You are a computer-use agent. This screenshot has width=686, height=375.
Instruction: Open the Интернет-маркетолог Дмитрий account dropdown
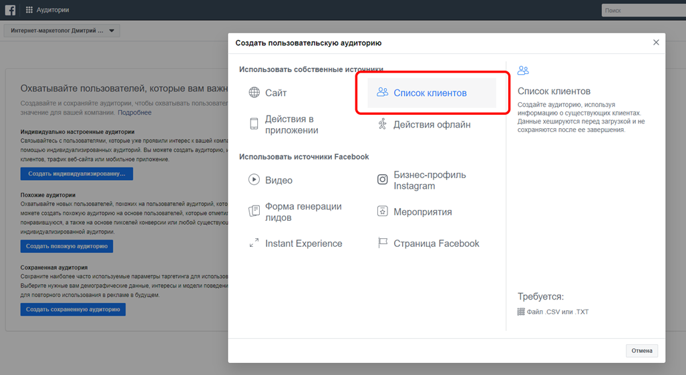click(x=61, y=31)
